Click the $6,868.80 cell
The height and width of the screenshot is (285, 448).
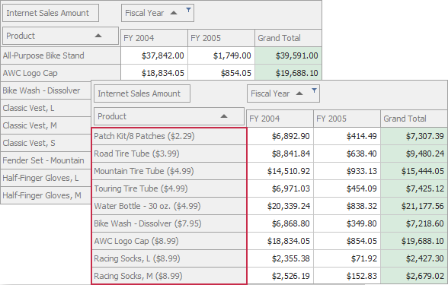pyautogui.click(x=280, y=223)
